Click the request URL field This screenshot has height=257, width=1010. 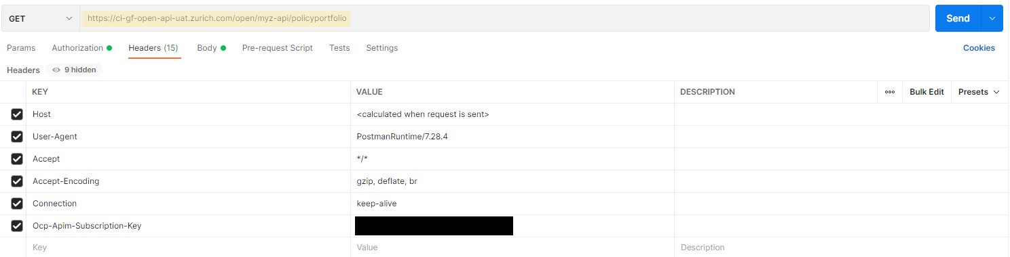pos(505,18)
